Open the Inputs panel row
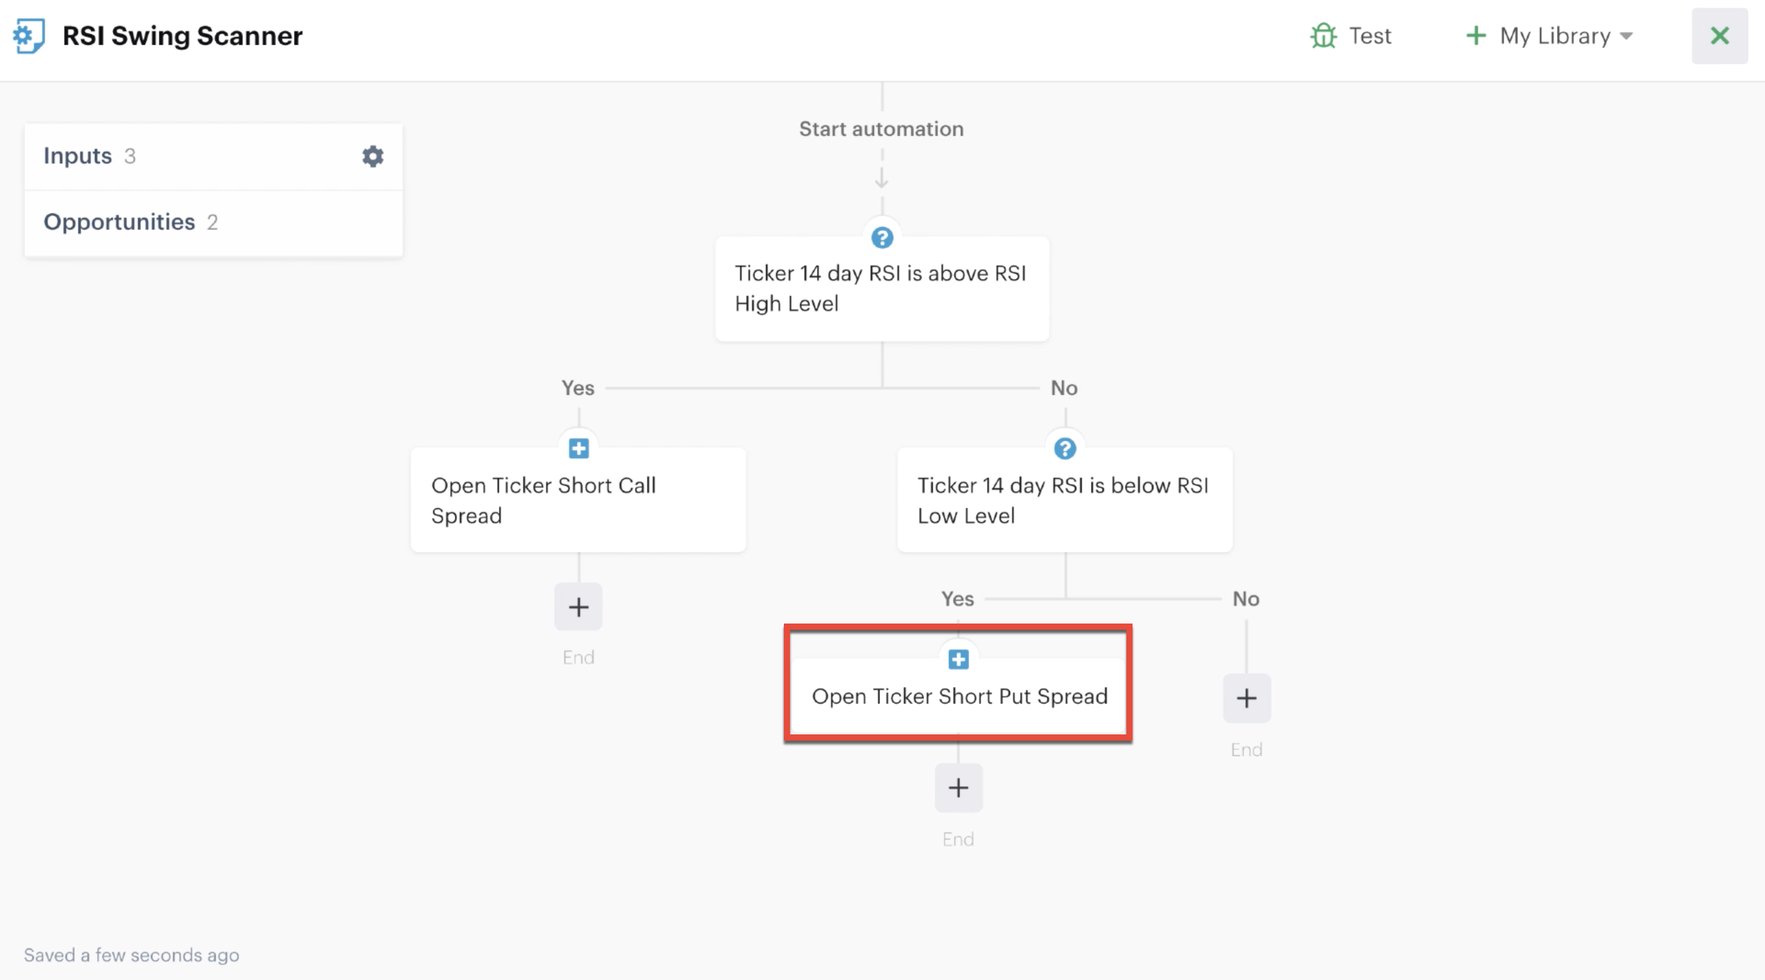Viewport: 1765px width, 980px height. click(214, 156)
